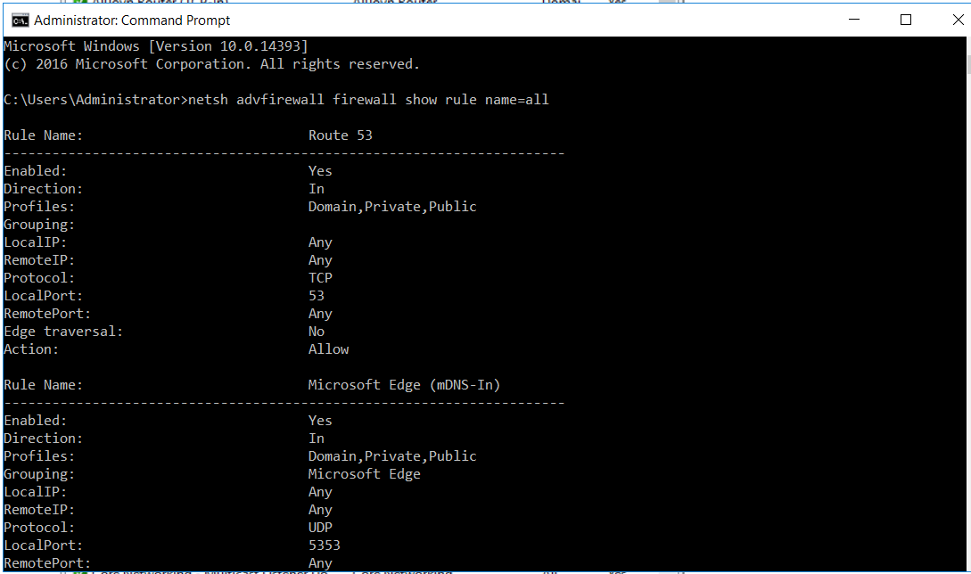Image resolution: width=971 pixels, height=574 pixels.
Task: Click the TCP protocol value
Action: tap(320, 278)
